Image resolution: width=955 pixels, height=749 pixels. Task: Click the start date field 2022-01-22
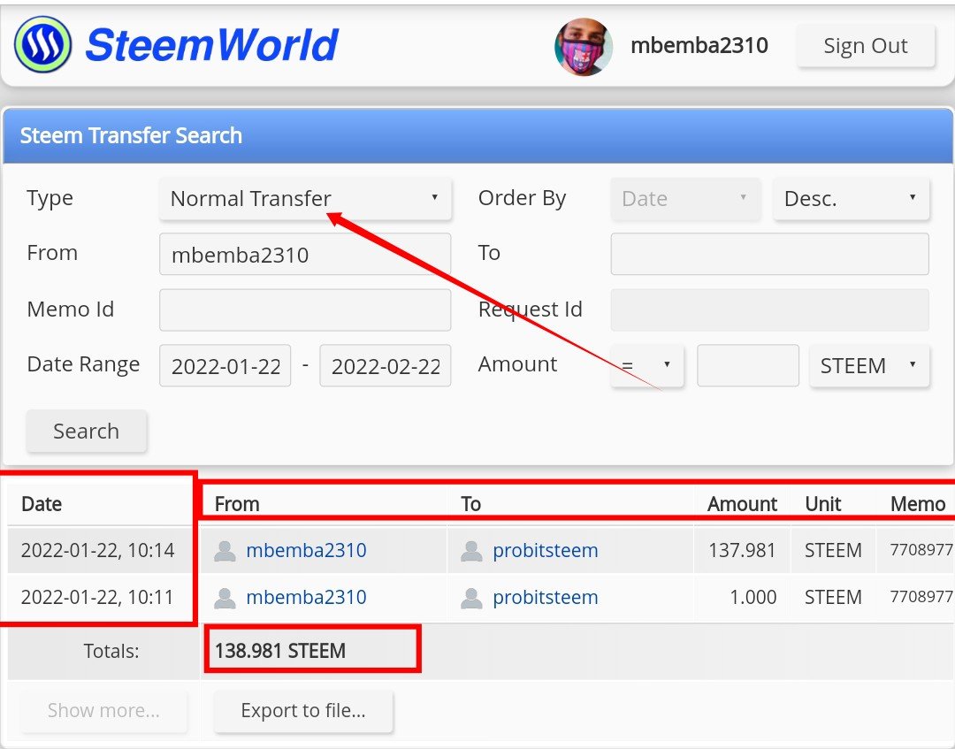click(x=225, y=365)
